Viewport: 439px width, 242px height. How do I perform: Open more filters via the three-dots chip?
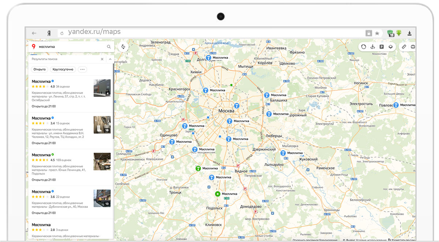[82, 69]
